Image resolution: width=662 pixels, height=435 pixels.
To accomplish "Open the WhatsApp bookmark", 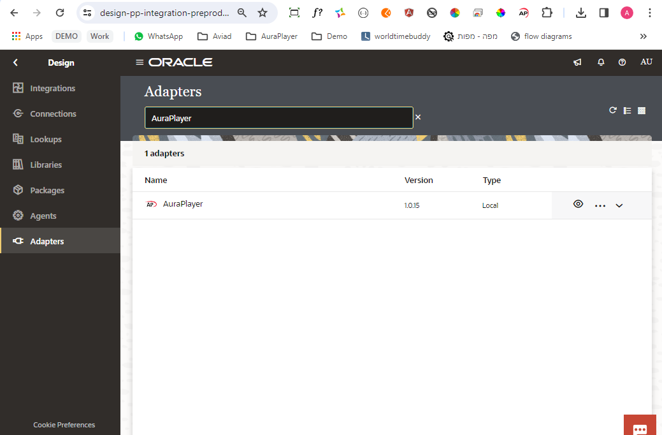I will 159,36.
